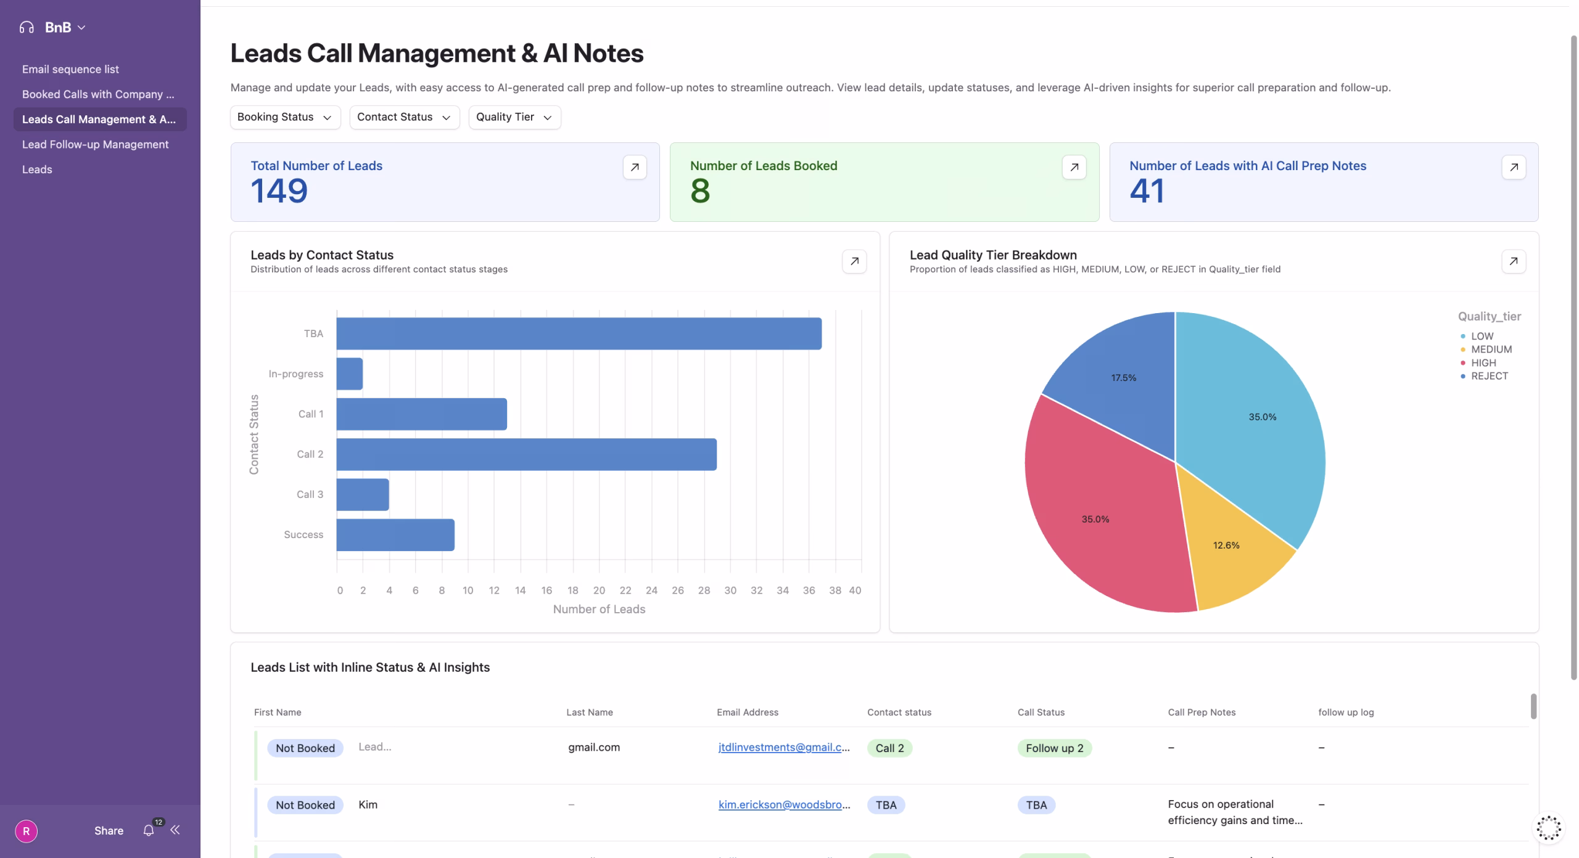
Task: Expand AI Call Prep Notes card
Action: coord(1513,167)
